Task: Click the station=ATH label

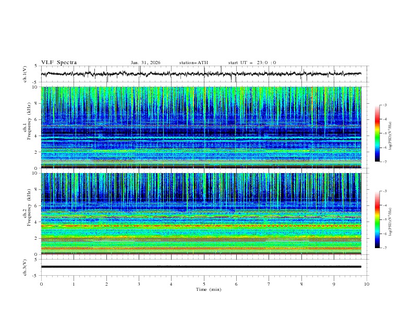Action: click(193, 63)
